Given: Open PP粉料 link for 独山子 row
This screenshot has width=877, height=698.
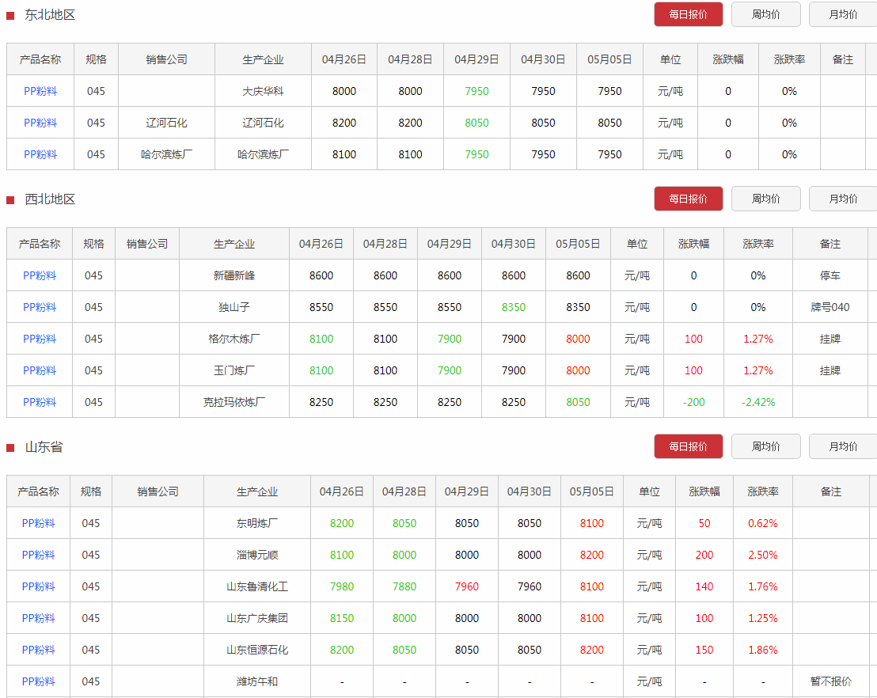Looking at the screenshot, I should [39, 307].
